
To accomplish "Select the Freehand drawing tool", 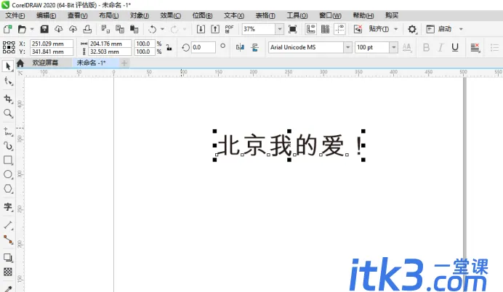I will pos(8,131).
